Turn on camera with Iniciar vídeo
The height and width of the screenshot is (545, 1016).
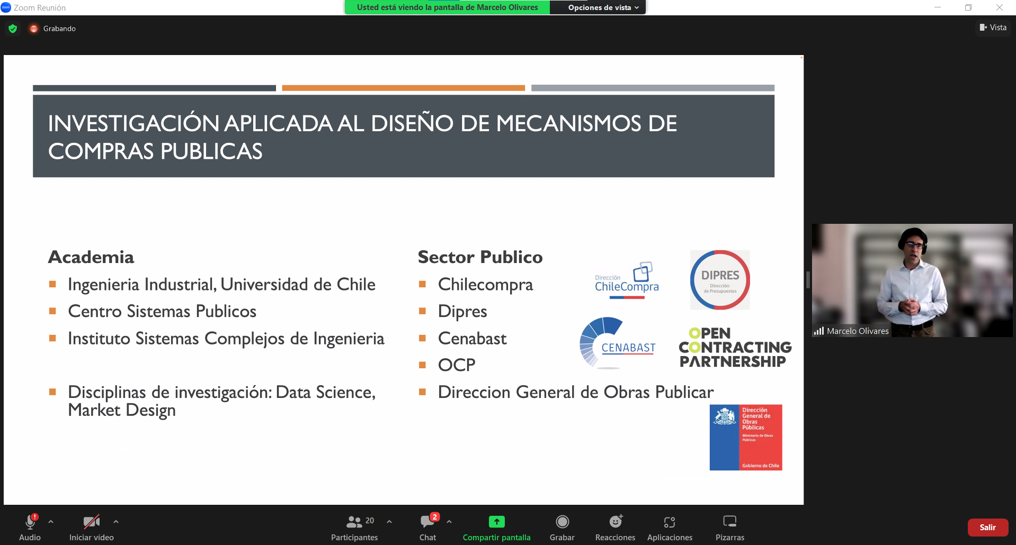point(91,528)
